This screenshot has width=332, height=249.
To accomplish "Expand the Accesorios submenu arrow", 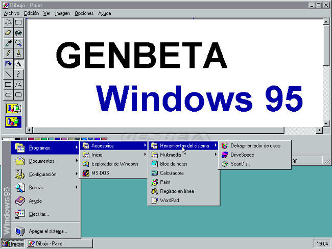I will [145, 145].
